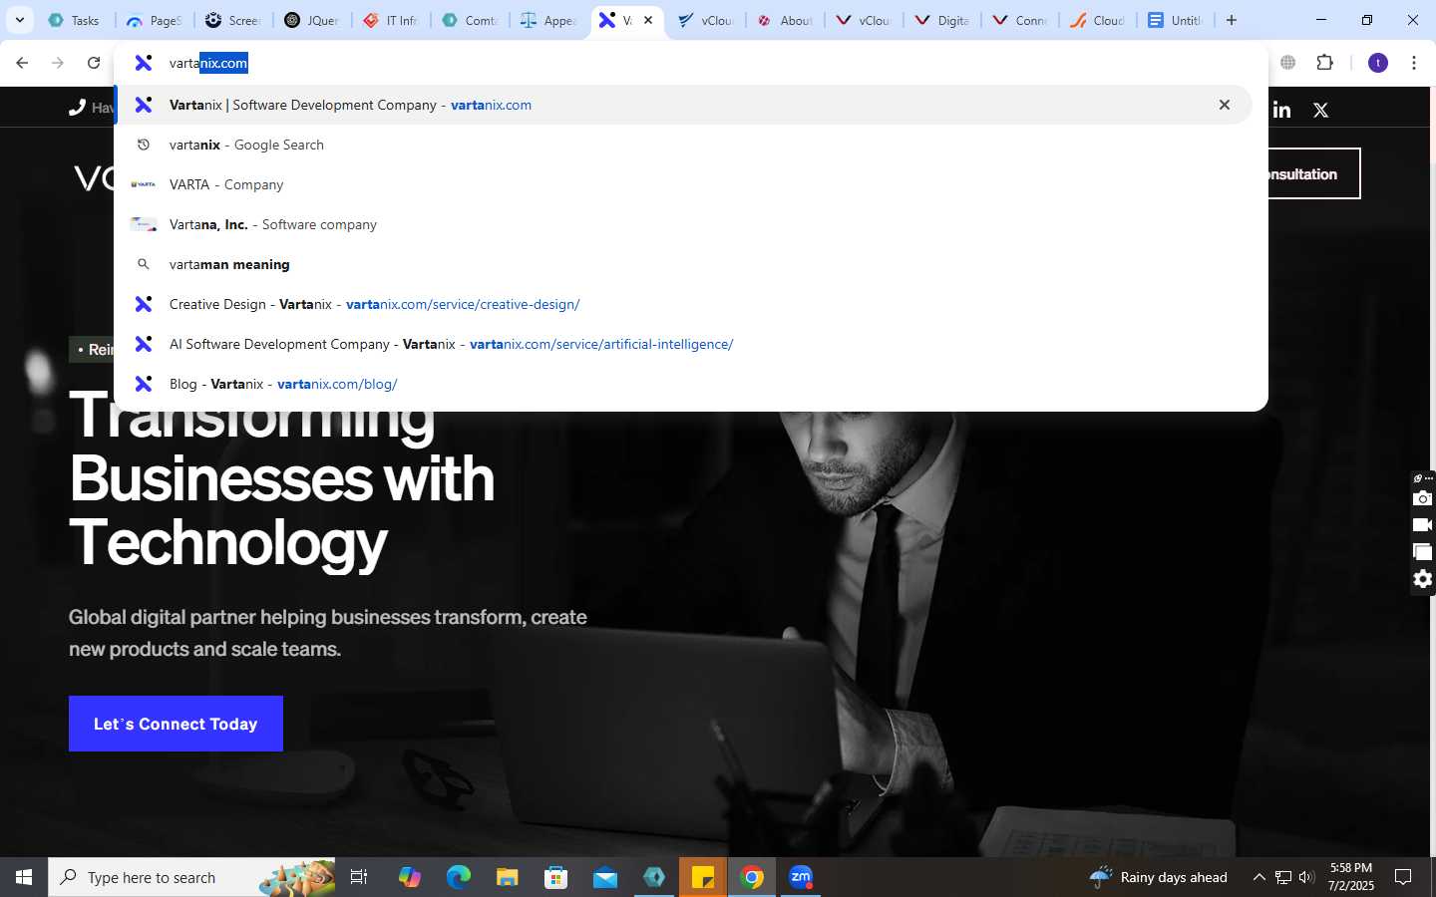Reload the current page
The image size is (1436, 897).
coord(94,63)
